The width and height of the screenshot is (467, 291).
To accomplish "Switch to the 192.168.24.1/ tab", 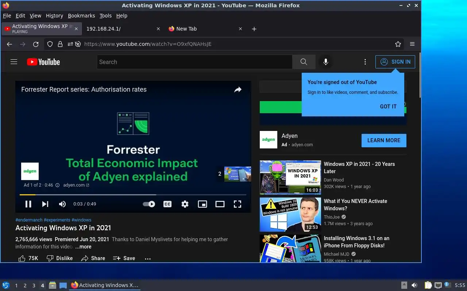I will [x=123, y=29].
